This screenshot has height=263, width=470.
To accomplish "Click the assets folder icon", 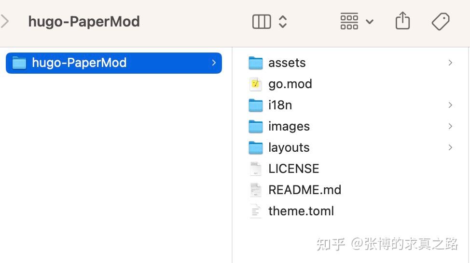I will 256,63.
